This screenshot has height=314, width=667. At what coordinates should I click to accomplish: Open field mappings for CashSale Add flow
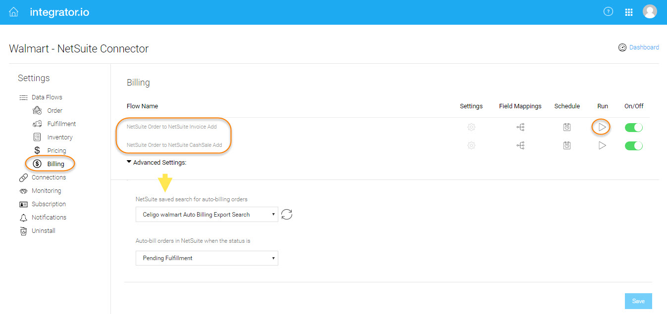click(520, 145)
